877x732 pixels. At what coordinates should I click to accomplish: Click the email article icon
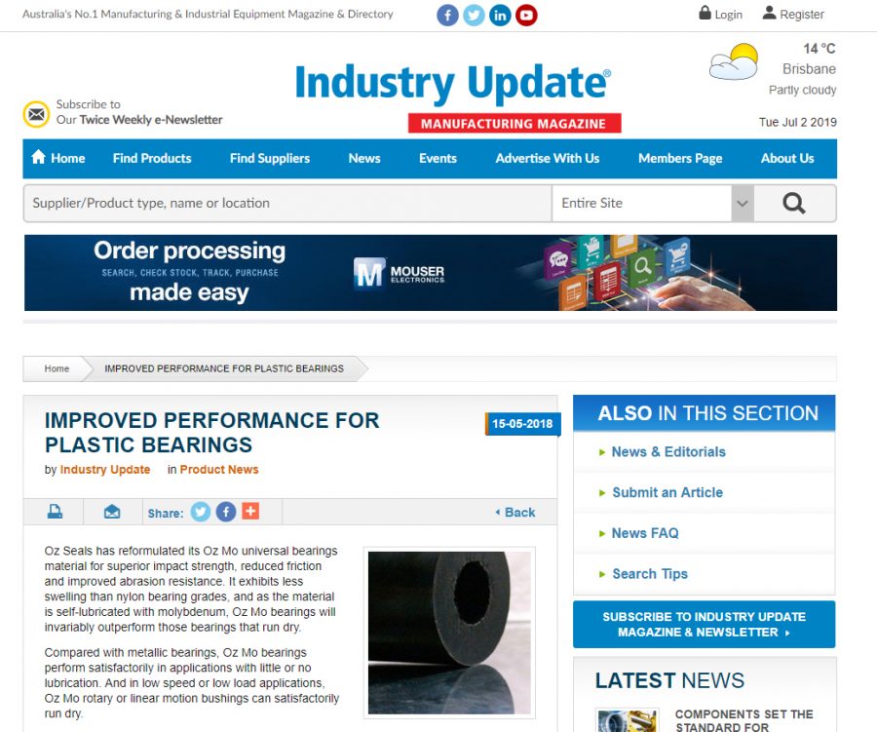click(x=112, y=512)
